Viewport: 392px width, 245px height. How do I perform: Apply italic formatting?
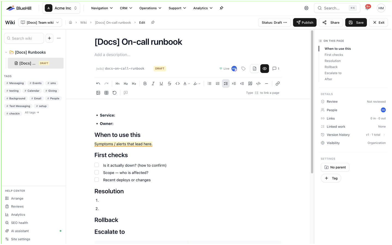(x=153, y=84)
